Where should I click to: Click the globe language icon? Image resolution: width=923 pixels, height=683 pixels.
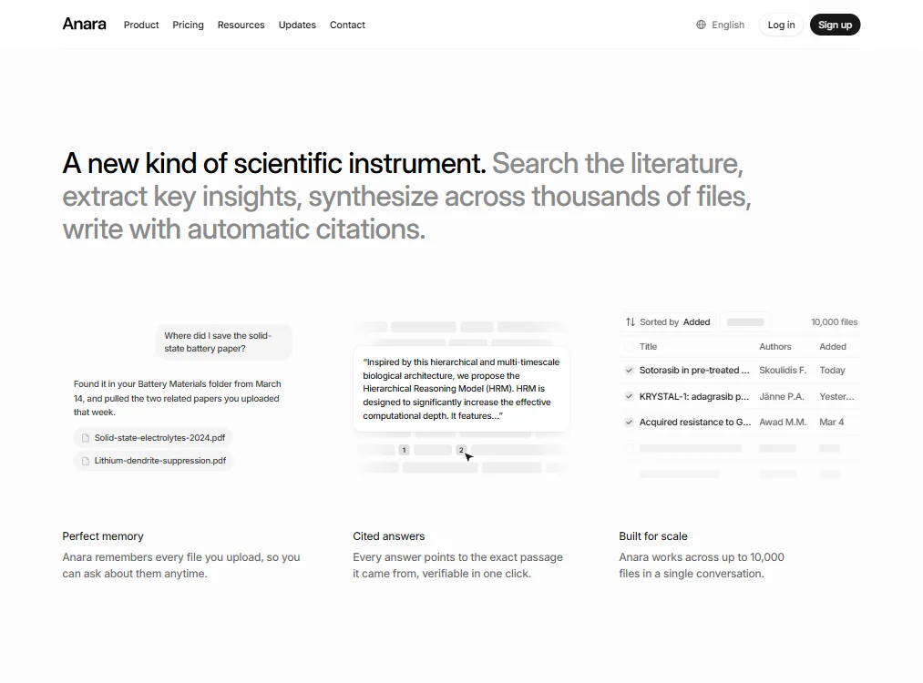pyautogui.click(x=701, y=25)
